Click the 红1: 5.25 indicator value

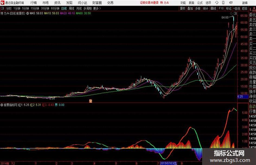[24, 105]
